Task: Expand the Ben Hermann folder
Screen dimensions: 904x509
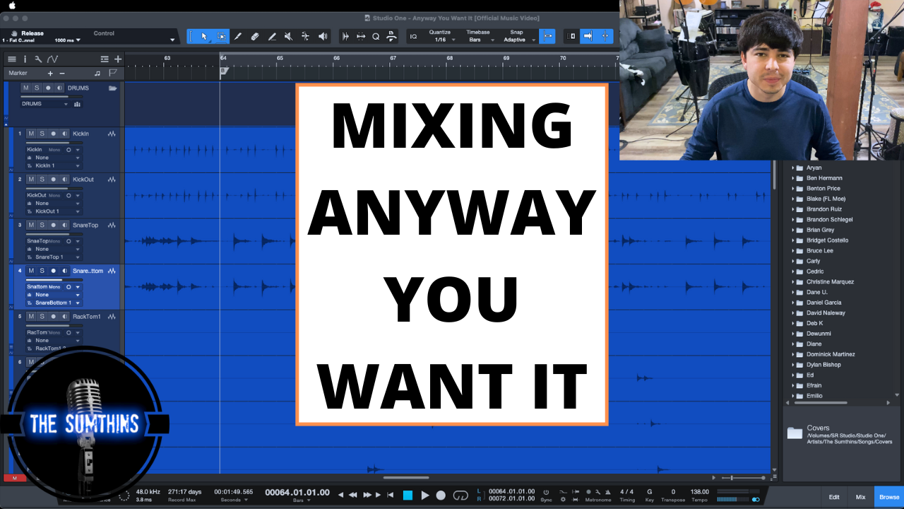Action: click(x=793, y=178)
